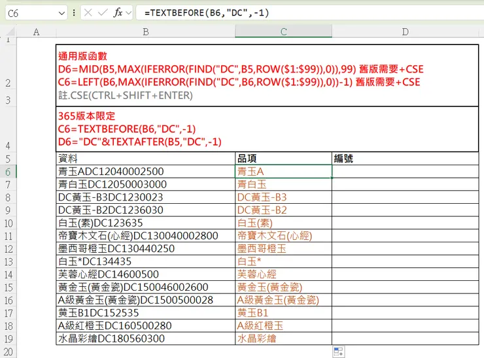Image resolution: width=484 pixels, height=358 pixels.
Task: Open the Auto Fill Options icon below table
Action: pos(339,351)
